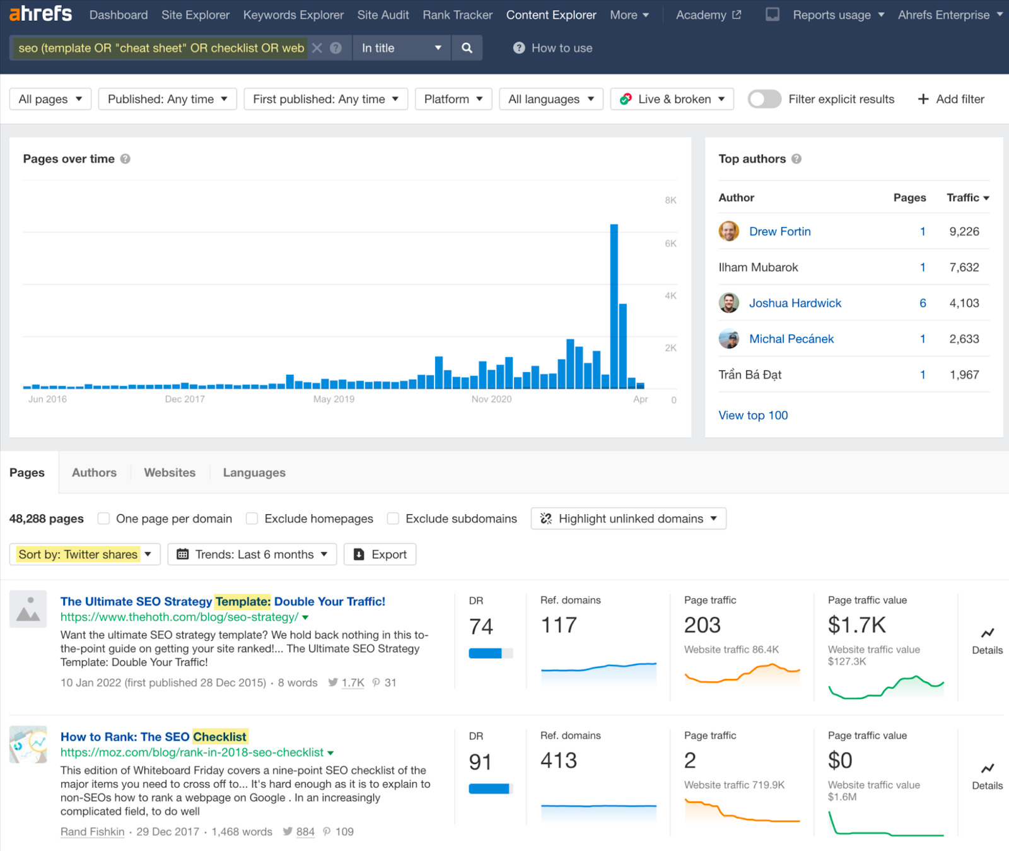
Task: Open Reports usage menu
Action: tap(838, 15)
